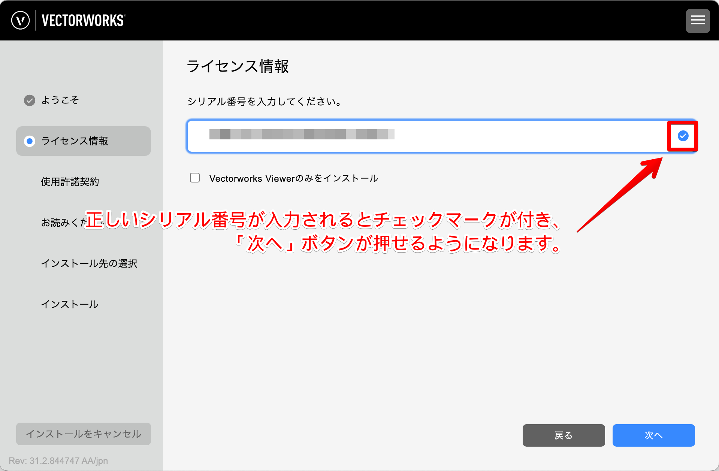Click the ライセンス情報 page heading
Viewport: 719px width, 471px height.
(238, 67)
